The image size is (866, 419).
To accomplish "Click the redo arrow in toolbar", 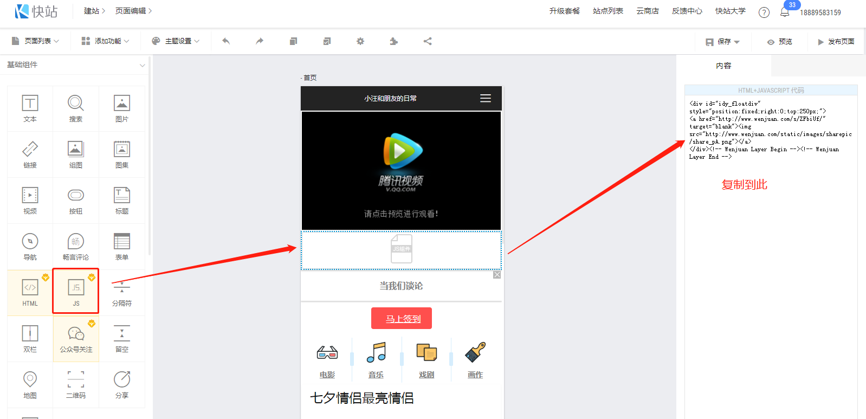I will (260, 41).
